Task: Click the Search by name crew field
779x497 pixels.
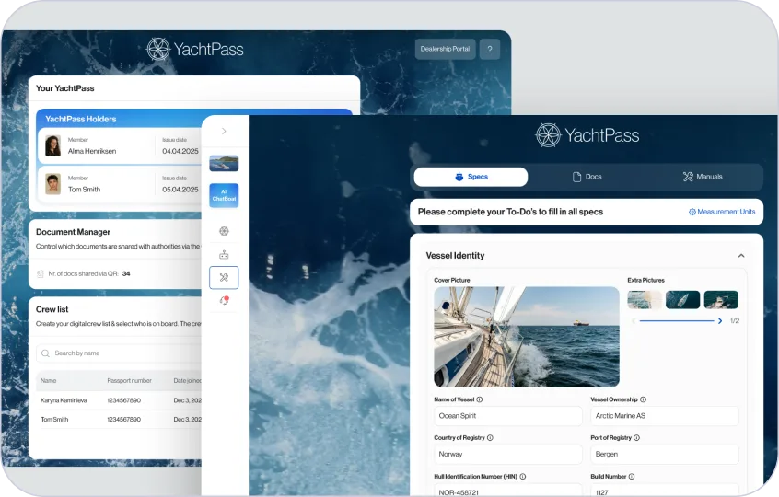Action: coord(119,353)
